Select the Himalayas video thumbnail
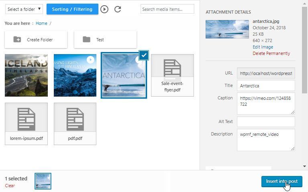Image resolution: width=308 pixels, height=192 pixels. (x=75, y=75)
